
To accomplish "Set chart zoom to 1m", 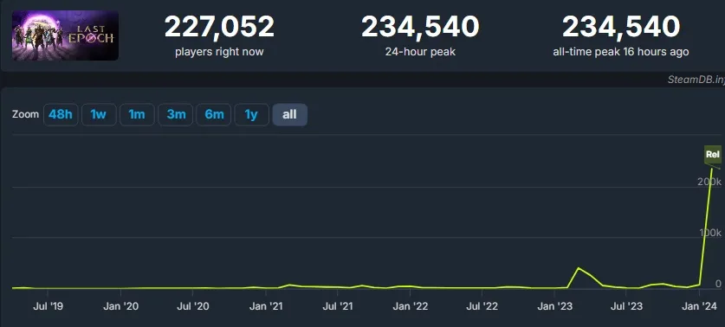I will 137,114.
